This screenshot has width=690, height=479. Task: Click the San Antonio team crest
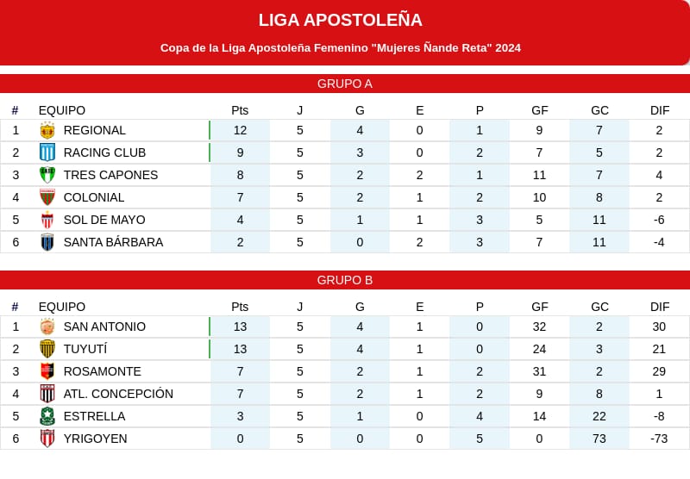click(47, 327)
